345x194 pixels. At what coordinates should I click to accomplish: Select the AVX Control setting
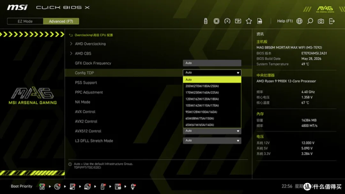tap(85, 112)
